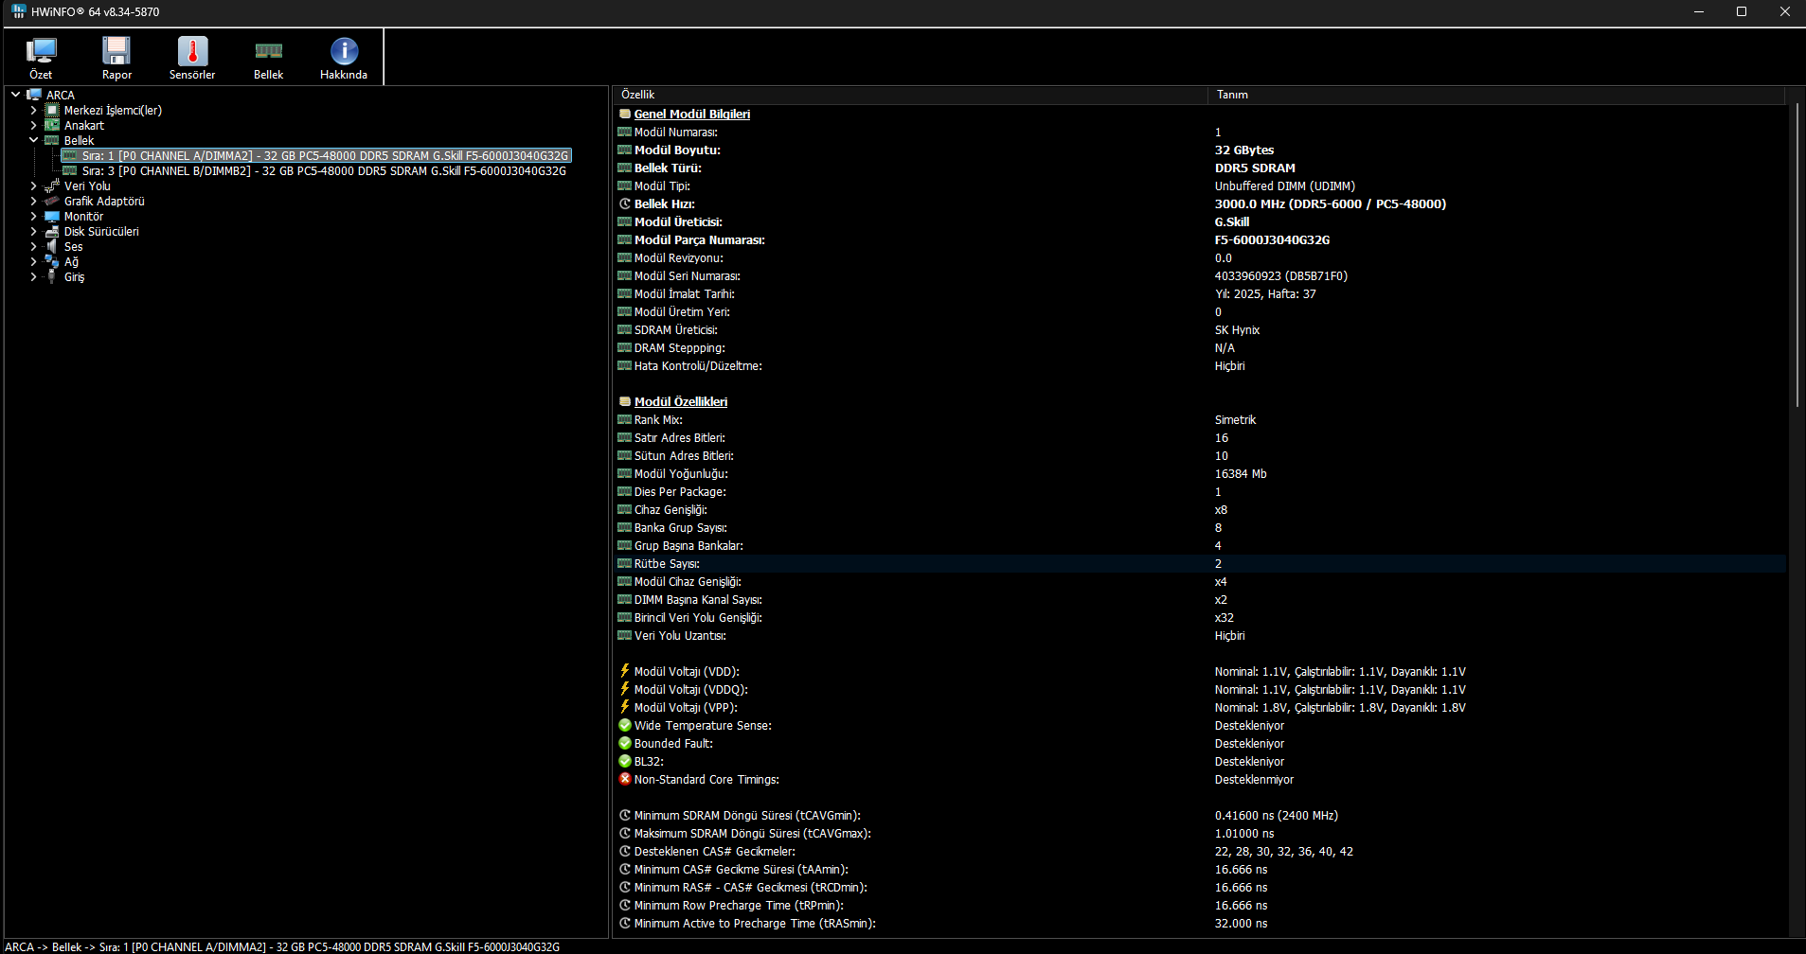Click the Desteklenen CAS# Gecikmeler label
The image size is (1806, 954).
click(714, 851)
